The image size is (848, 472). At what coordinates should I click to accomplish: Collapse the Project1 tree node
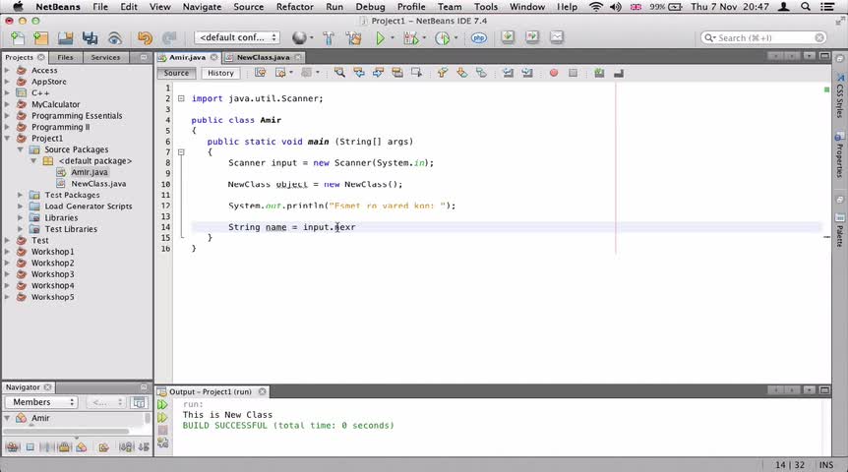[7, 139]
